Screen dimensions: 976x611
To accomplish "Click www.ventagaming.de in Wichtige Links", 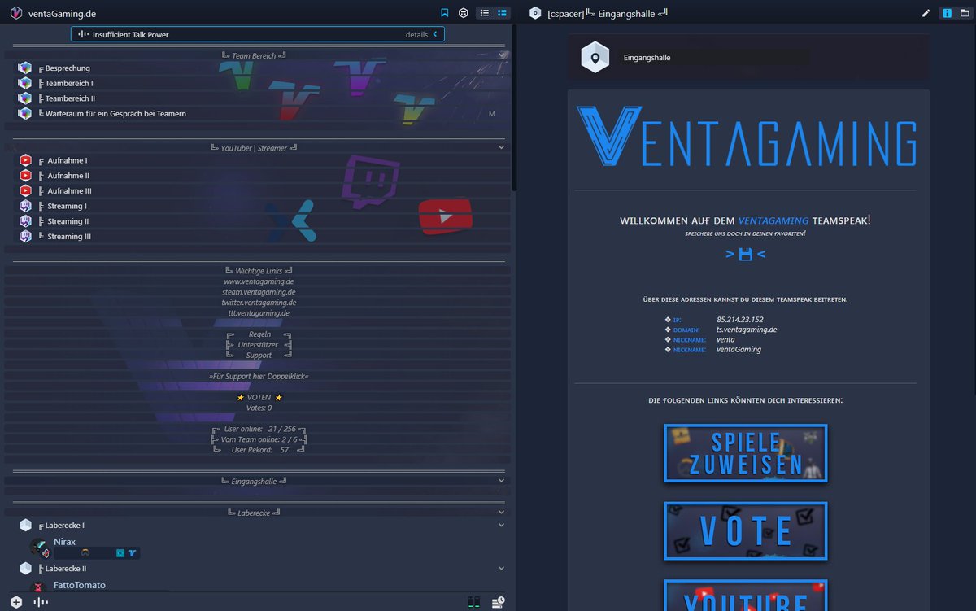I will pyautogui.click(x=259, y=281).
